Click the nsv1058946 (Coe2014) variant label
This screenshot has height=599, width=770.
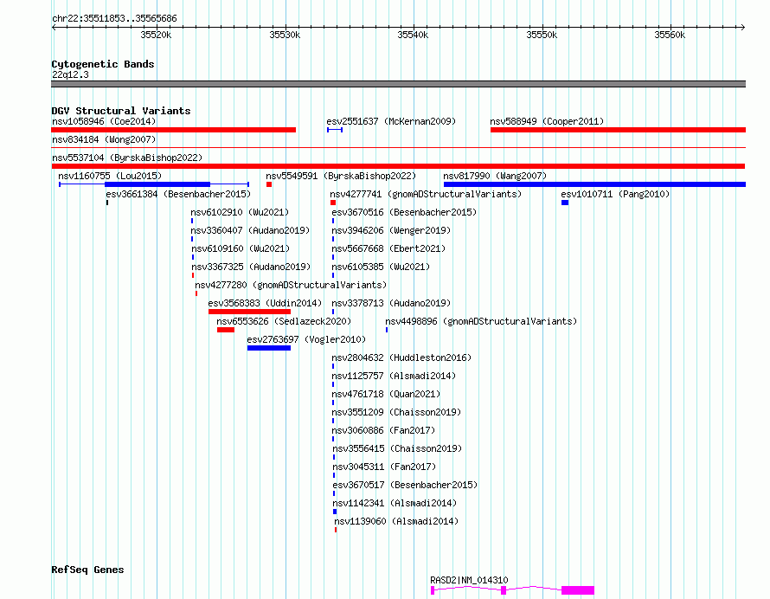click(x=104, y=121)
